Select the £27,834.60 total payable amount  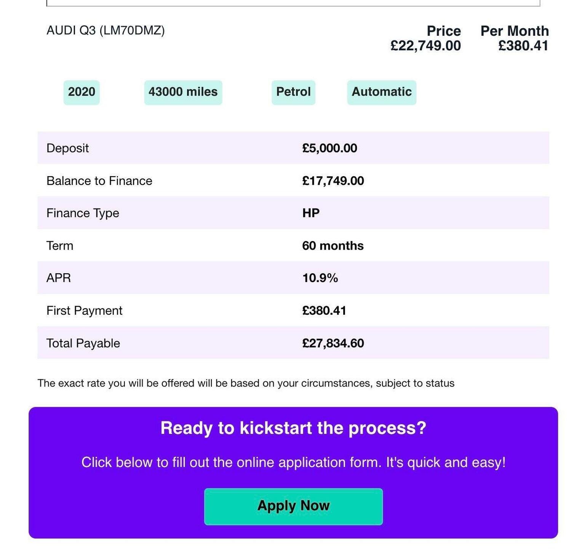[333, 343]
